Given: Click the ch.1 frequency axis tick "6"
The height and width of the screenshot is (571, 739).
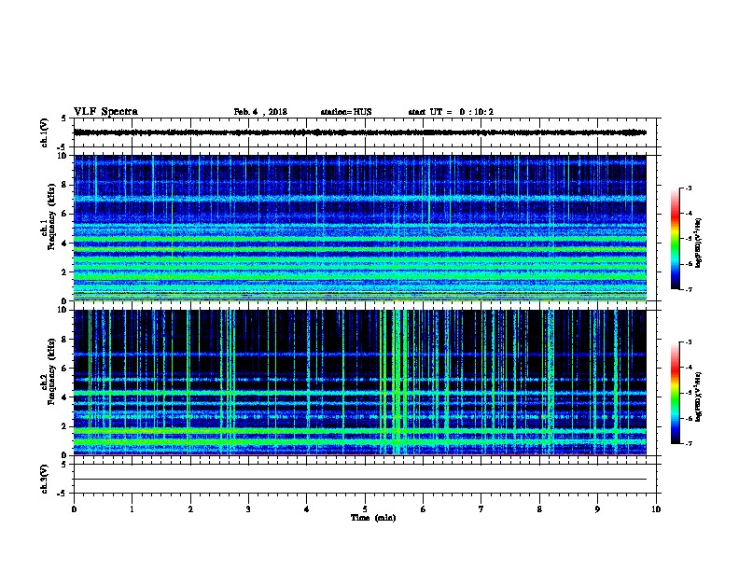Looking at the screenshot, I should tap(64, 214).
